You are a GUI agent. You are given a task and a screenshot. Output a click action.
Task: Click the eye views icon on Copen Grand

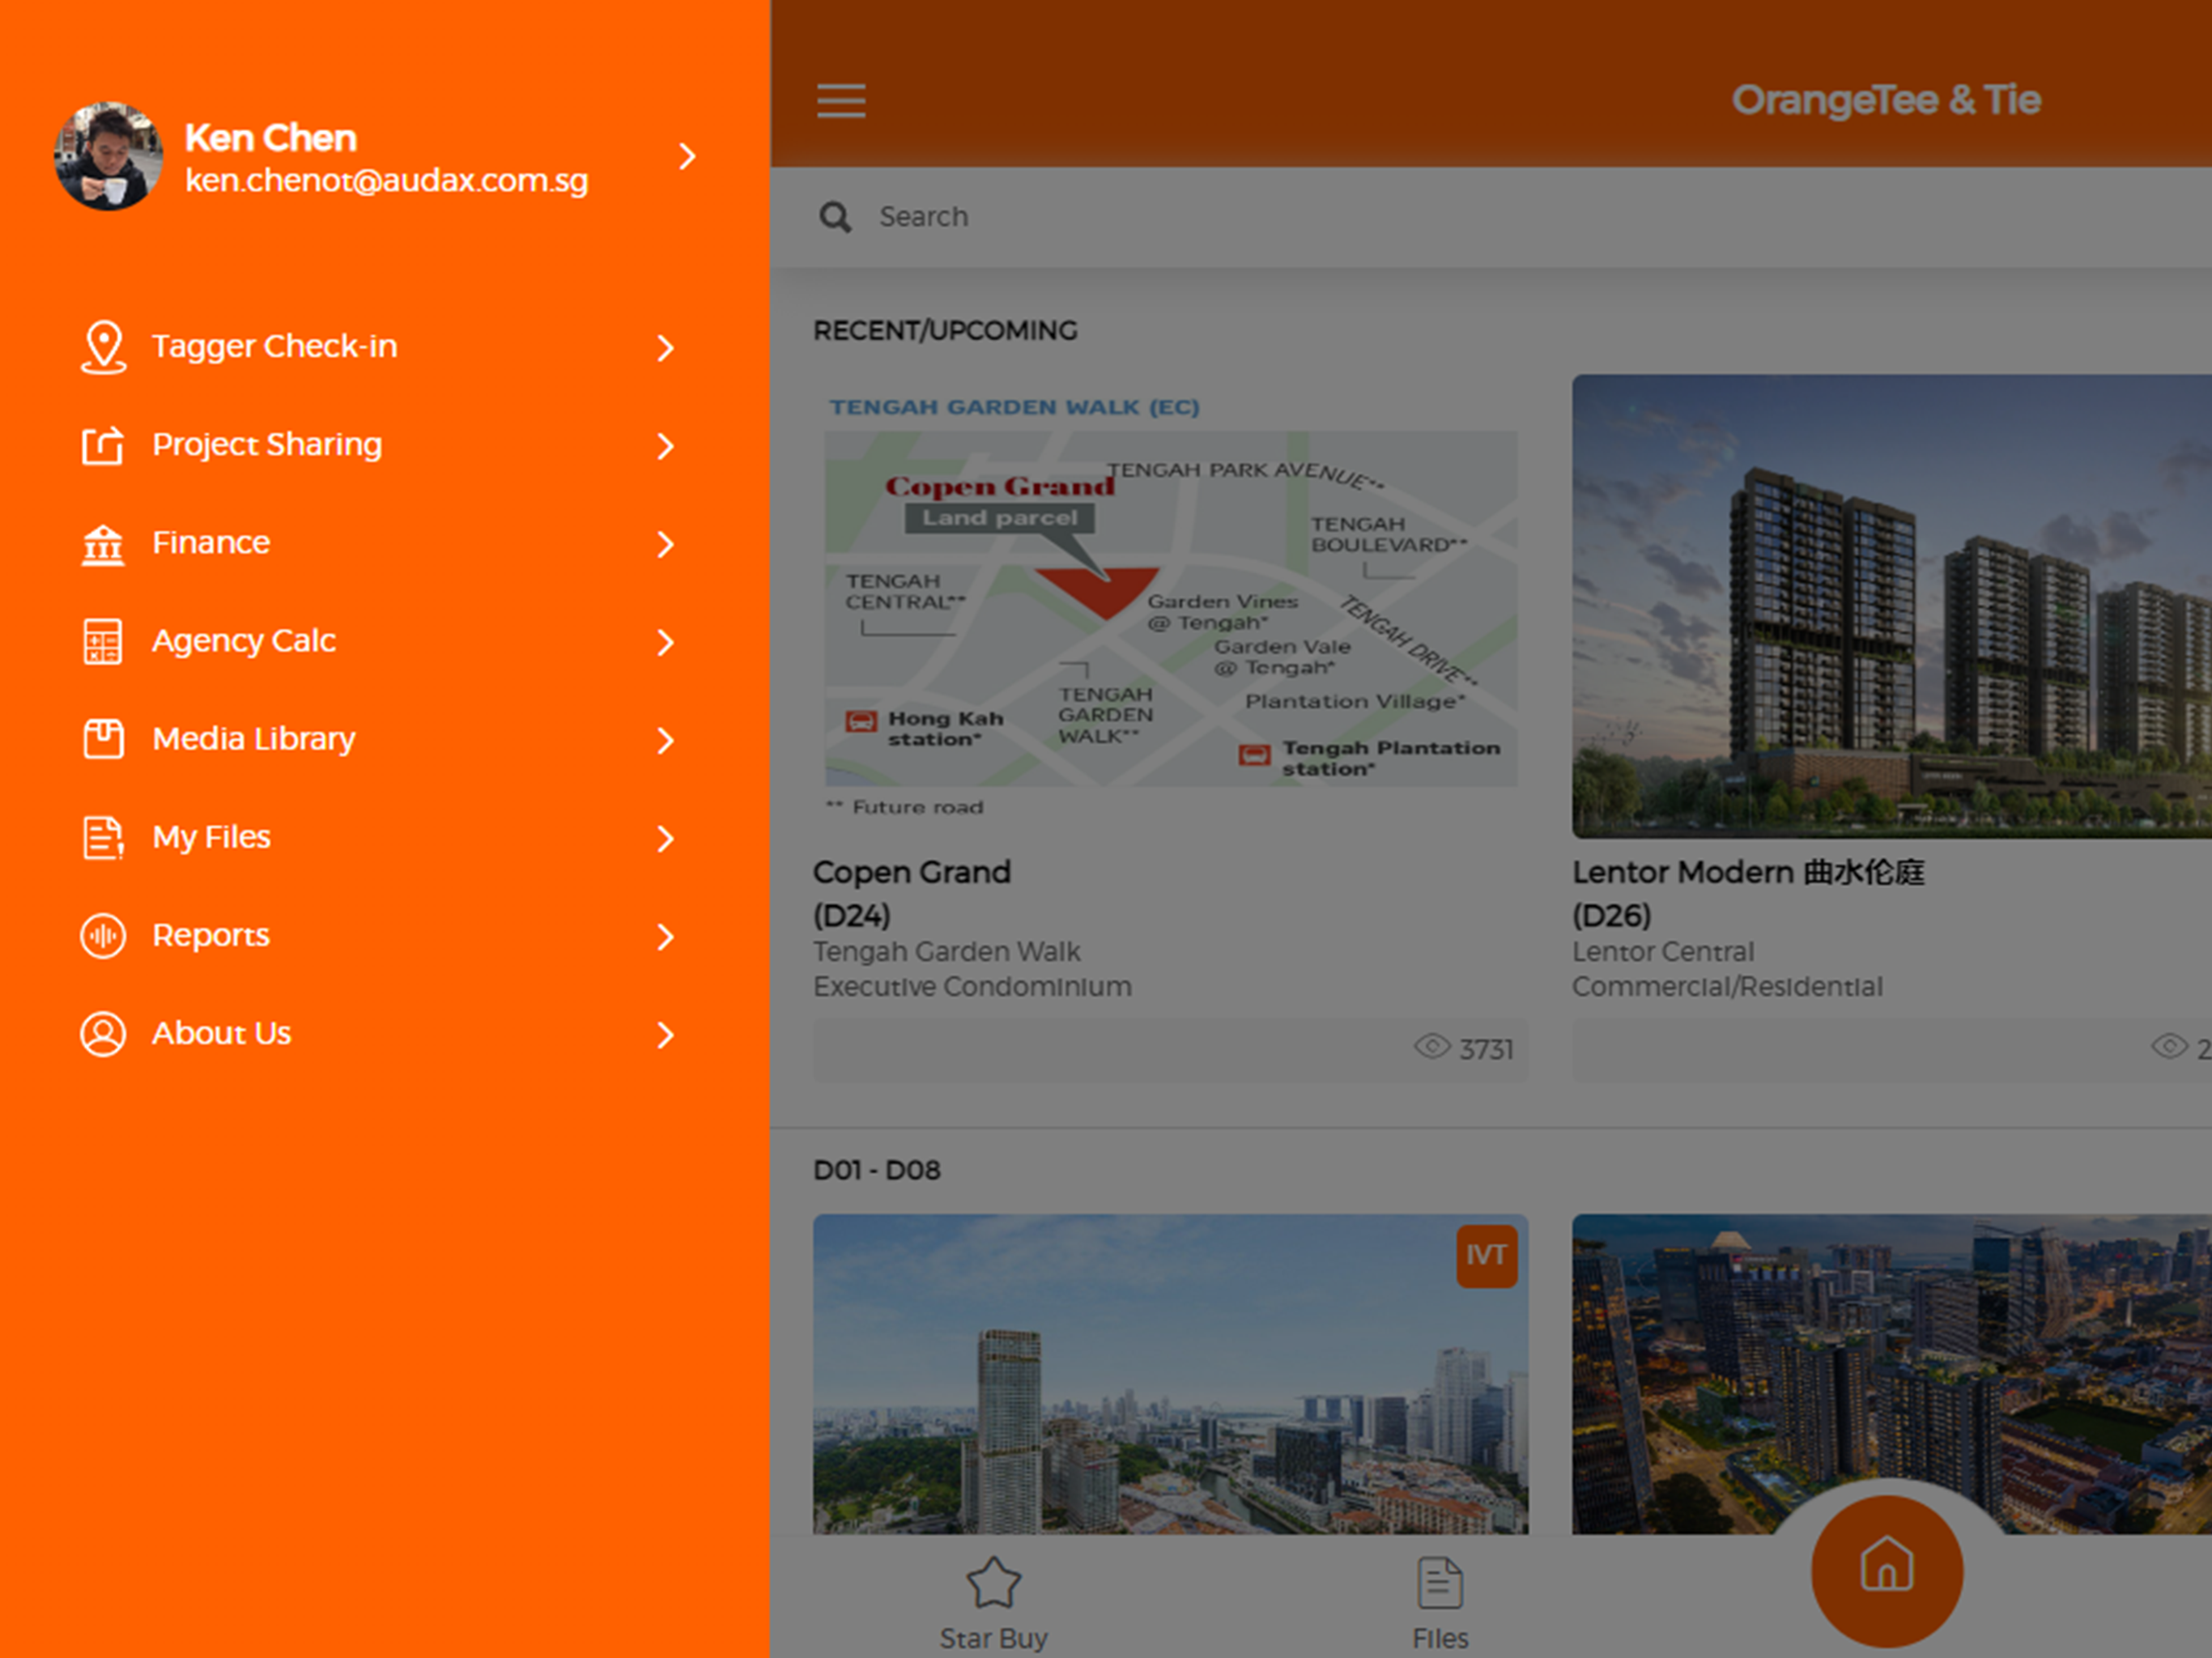(1432, 1047)
